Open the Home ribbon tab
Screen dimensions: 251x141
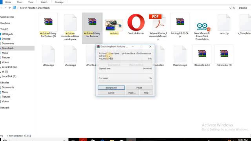[x=8, y=2]
